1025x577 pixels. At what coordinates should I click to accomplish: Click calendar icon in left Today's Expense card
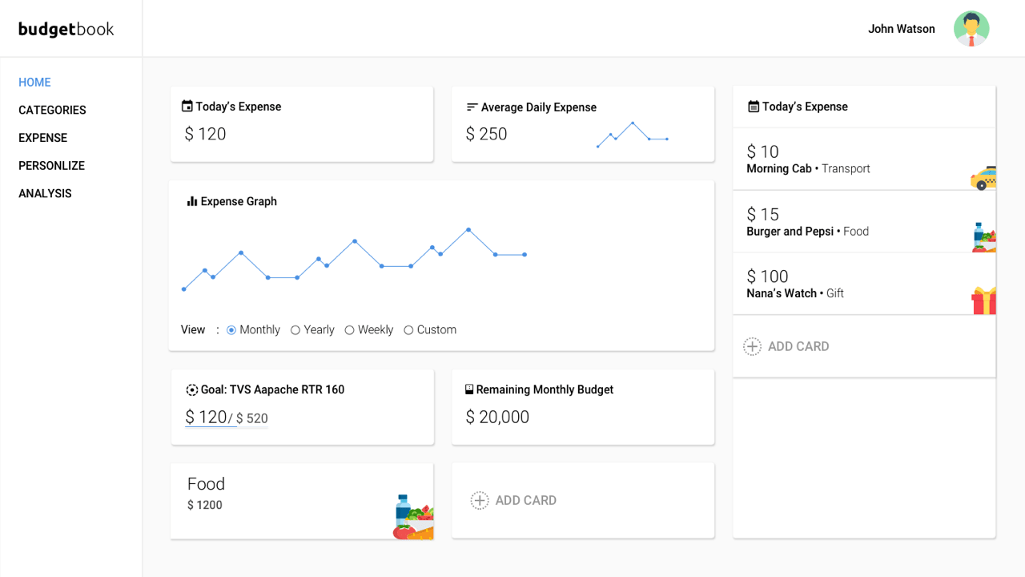187,106
